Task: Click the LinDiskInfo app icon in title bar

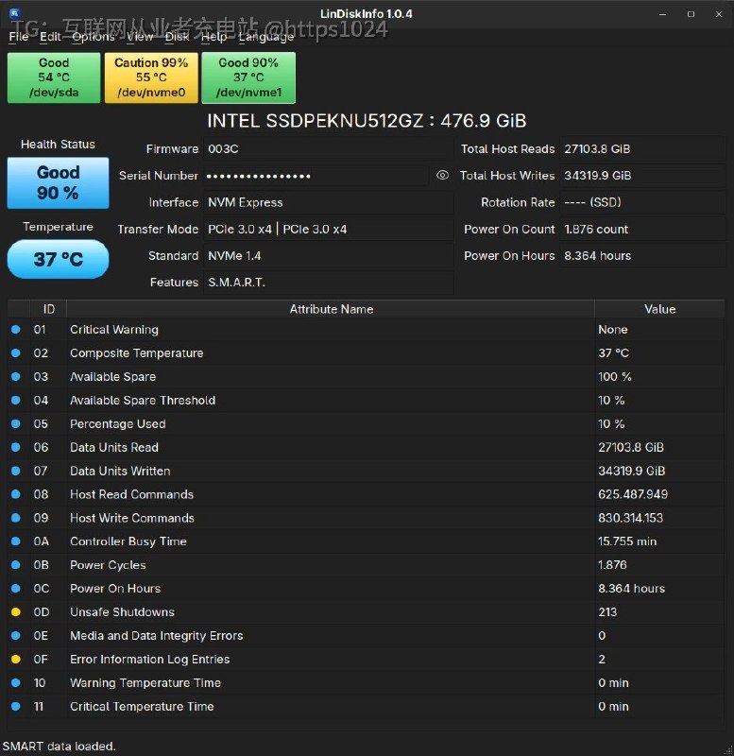Action: (x=14, y=13)
